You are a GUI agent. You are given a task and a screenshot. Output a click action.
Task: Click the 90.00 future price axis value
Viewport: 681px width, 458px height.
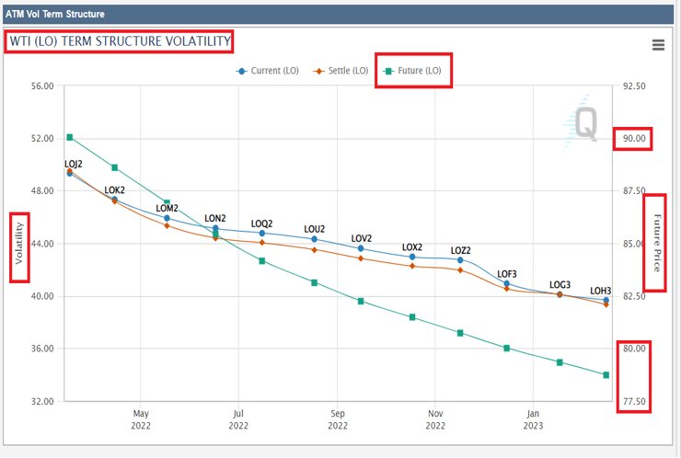coord(634,139)
